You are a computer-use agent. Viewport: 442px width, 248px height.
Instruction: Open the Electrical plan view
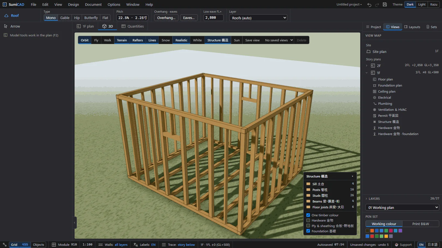(385, 98)
